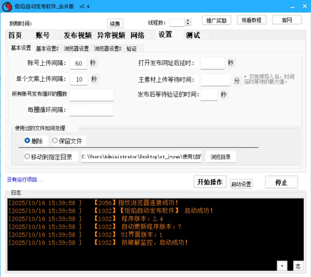Screen dimensions: 311x277
Task: Click the account upload interval input field
Action: click(78, 63)
